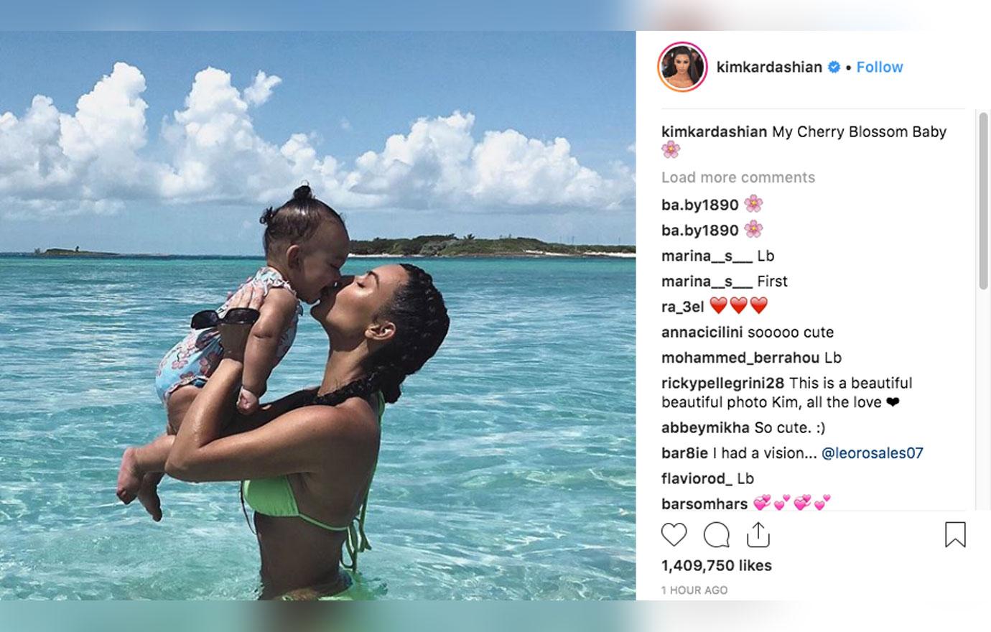The width and height of the screenshot is (991, 632).
Task: Open the kimkardashian username in the caption
Action: (715, 131)
